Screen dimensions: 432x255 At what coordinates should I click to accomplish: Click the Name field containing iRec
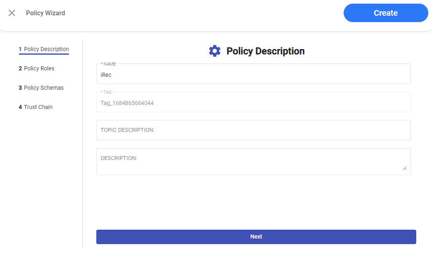click(253, 75)
